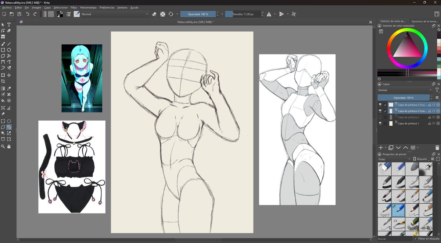This screenshot has width=441, height=243.
Task: Select the Bezier Curve tool
Action: click(x=3, y=62)
